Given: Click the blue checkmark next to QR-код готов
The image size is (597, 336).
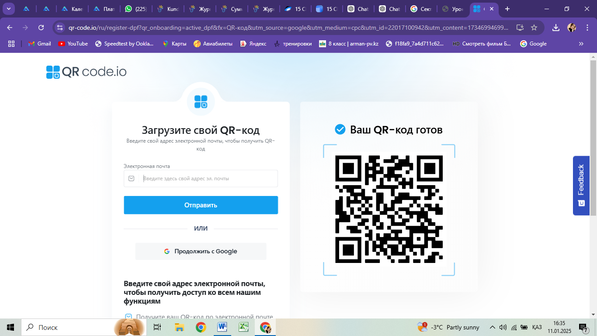Looking at the screenshot, I should pos(340,129).
